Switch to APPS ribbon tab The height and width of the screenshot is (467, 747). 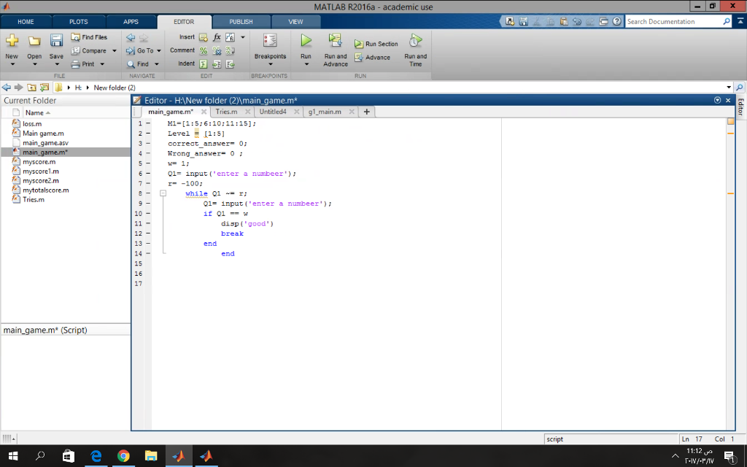click(131, 22)
